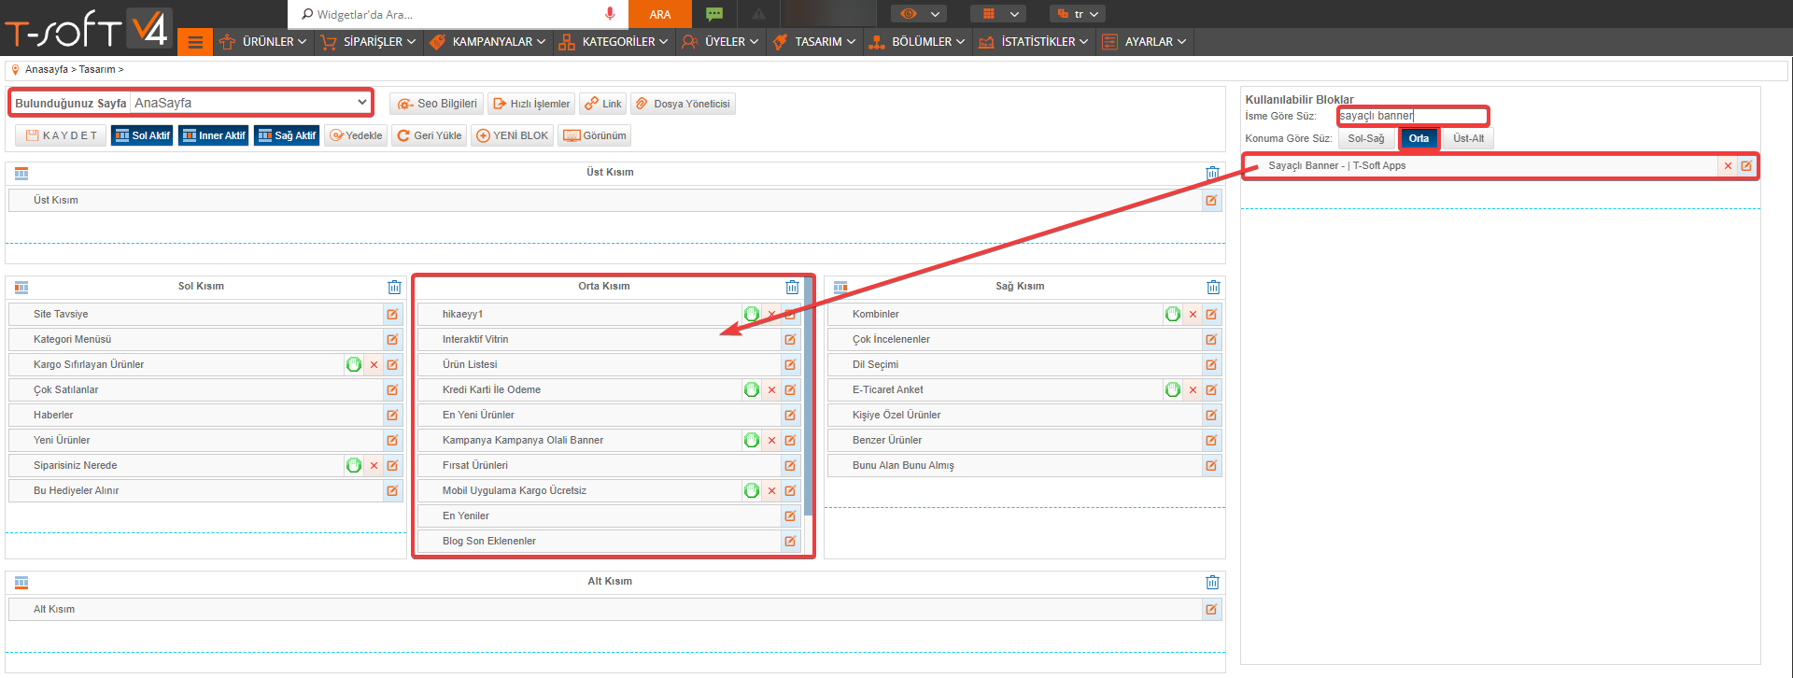Filter blocks by Orta position
1793x678 pixels.
pos(1419,138)
